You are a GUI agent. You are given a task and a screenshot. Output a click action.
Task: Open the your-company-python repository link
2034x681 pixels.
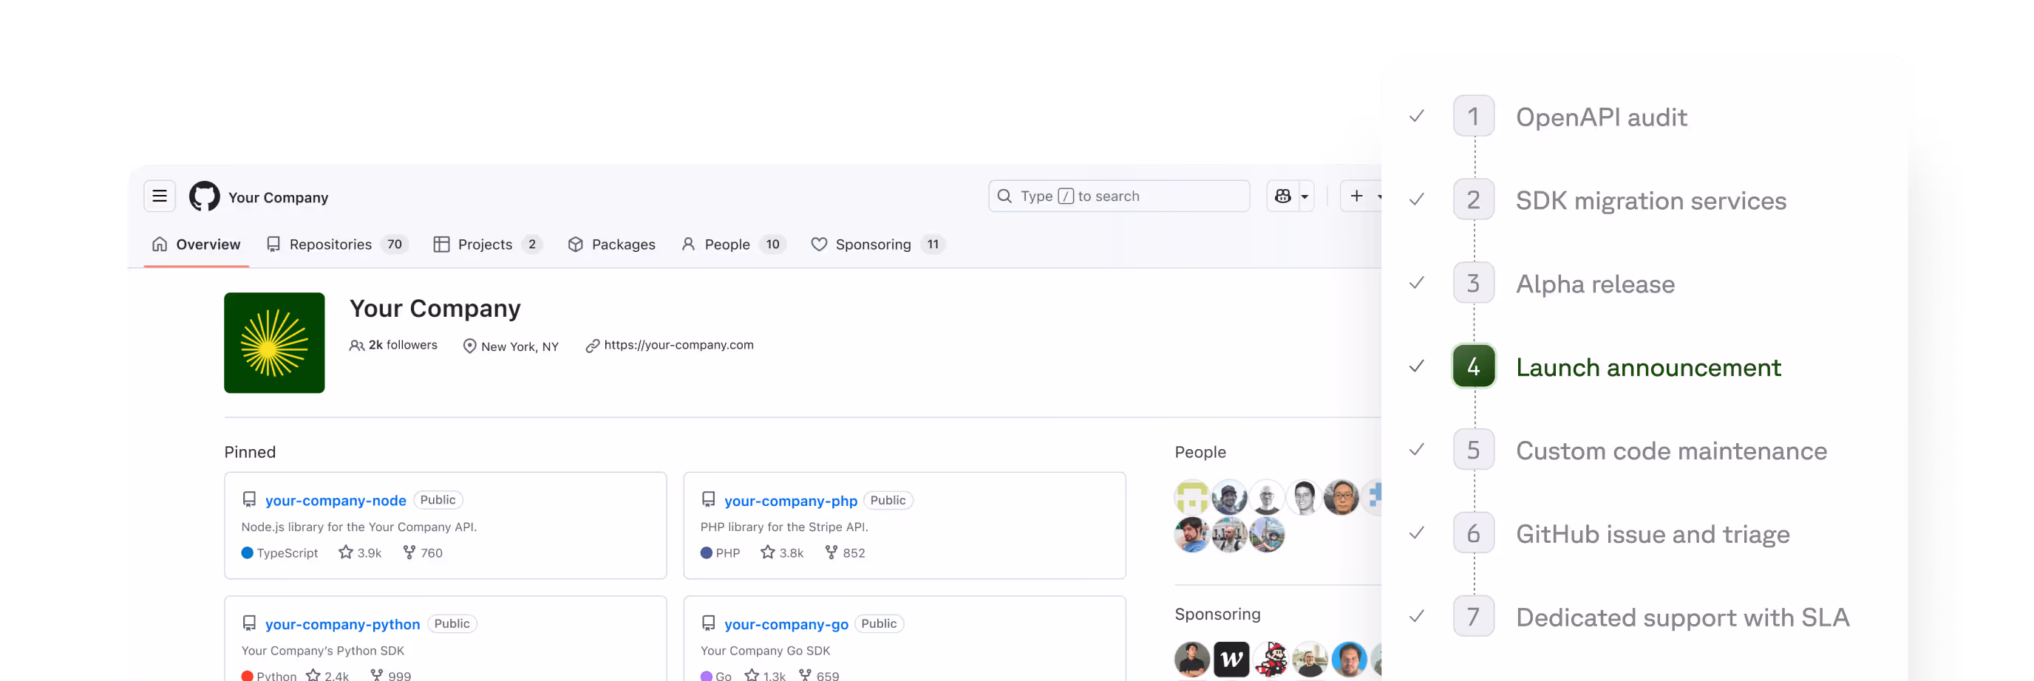pyautogui.click(x=342, y=624)
